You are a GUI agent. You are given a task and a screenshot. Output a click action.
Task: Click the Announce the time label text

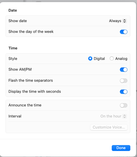(25, 105)
